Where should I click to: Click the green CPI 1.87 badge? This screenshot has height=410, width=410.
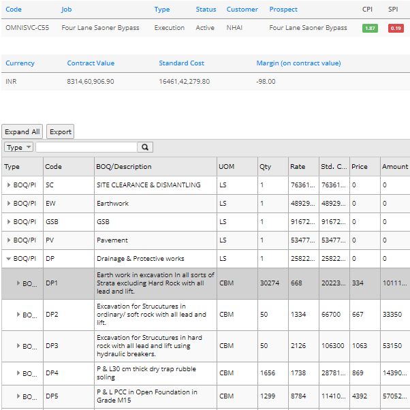(x=370, y=28)
